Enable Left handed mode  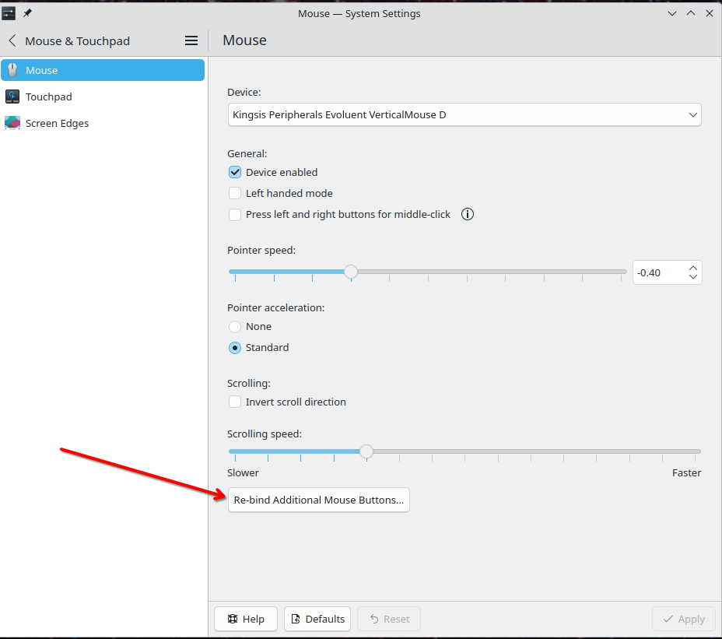click(235, 193)
